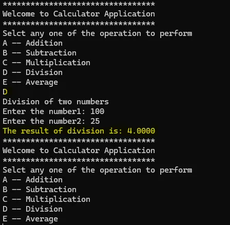Click the first Welcome to Calculator Application heading

(79, 14)
